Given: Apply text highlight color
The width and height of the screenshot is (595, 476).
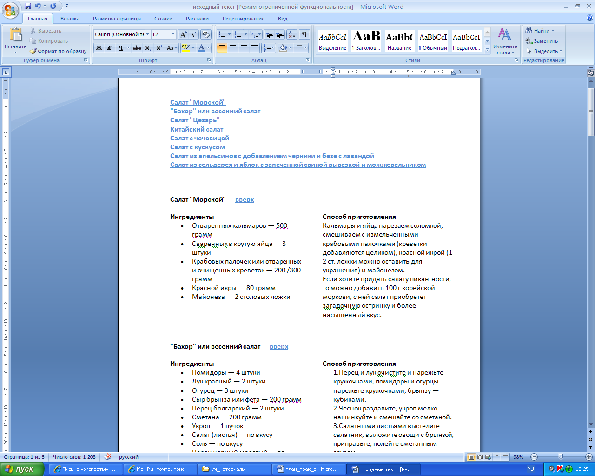Looking at the screenshot, I should pyautogui.click(x=185, y=48).
